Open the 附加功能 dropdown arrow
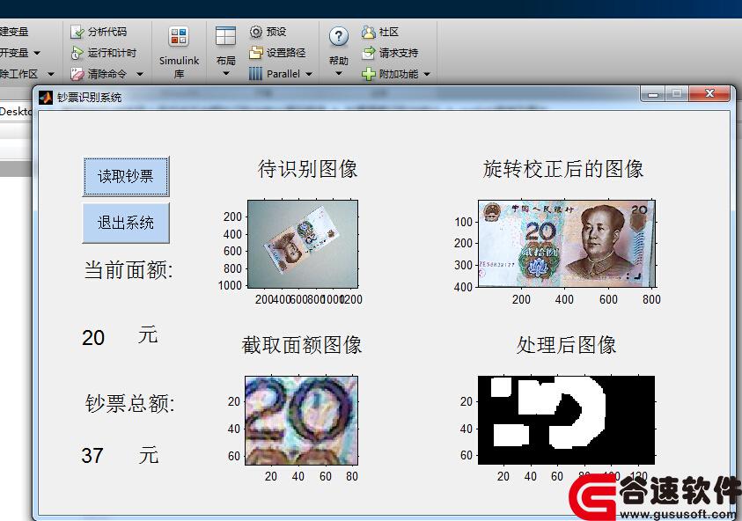 [427, 74]
